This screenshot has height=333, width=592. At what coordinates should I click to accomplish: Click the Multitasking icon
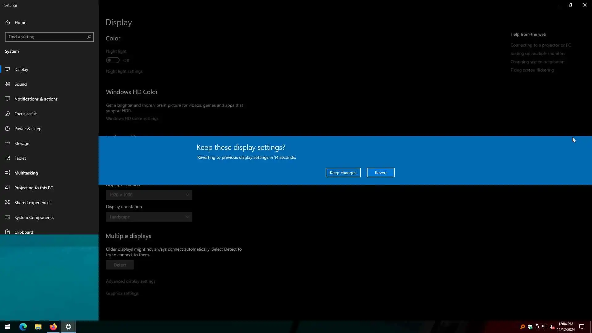pos(7,173)
